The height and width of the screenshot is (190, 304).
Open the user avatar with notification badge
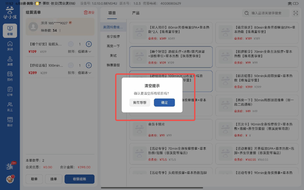click(x=10, y=179)
